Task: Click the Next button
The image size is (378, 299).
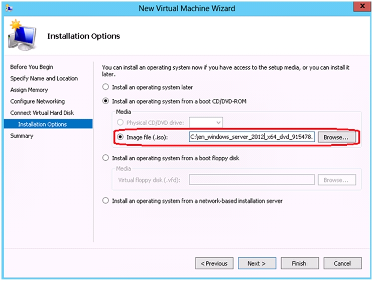Action: 257,263
